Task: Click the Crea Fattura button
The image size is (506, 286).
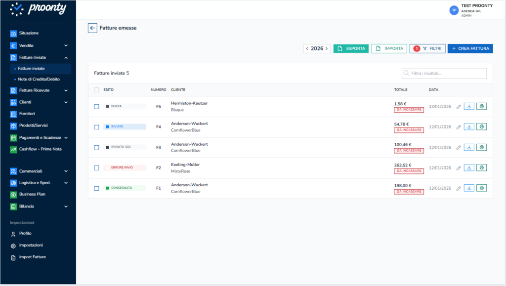Action: 470,48
